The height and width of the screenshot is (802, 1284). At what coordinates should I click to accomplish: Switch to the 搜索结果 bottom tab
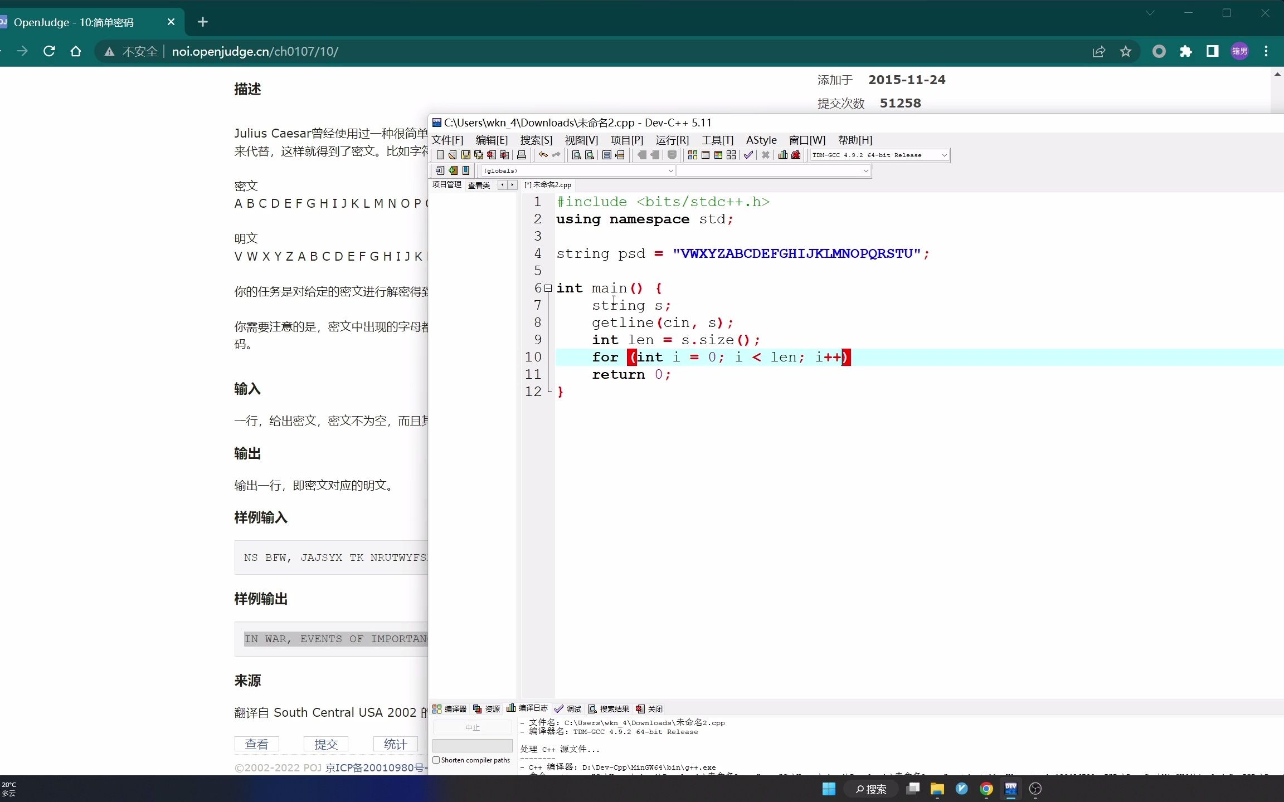coord(609,708)
